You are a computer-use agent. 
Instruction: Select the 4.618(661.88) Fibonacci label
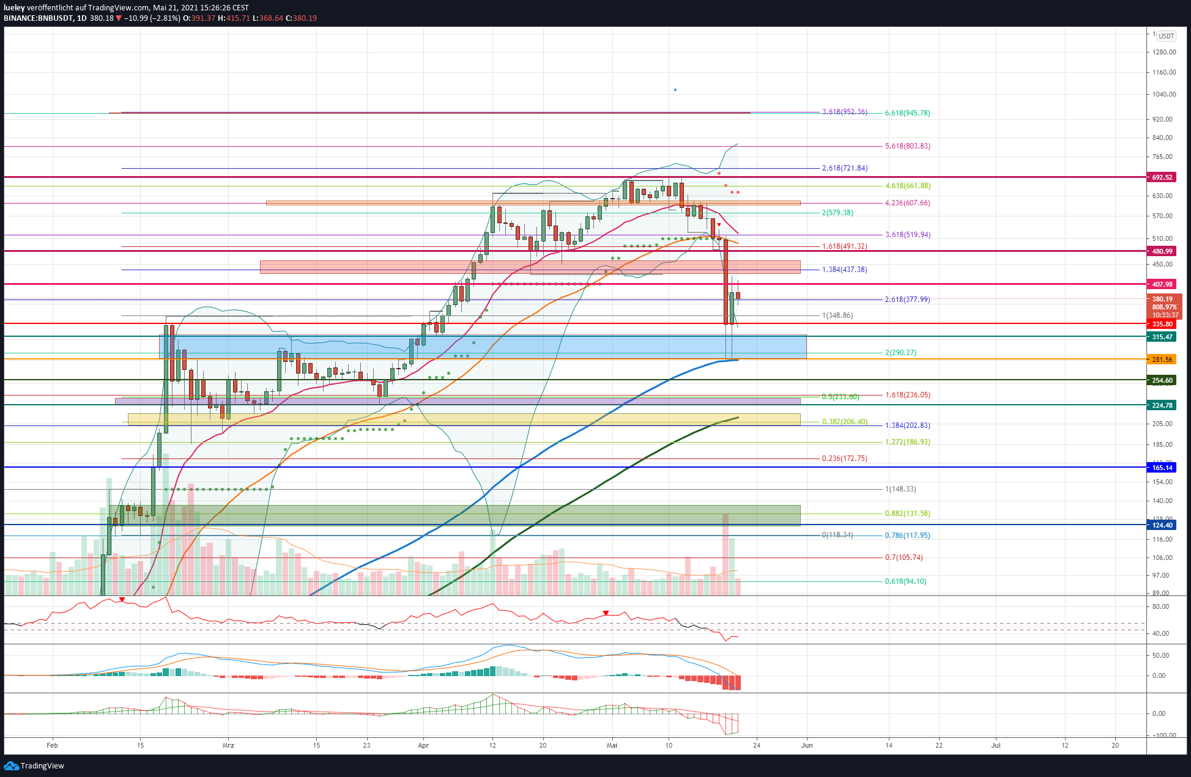tap(907, 186)
